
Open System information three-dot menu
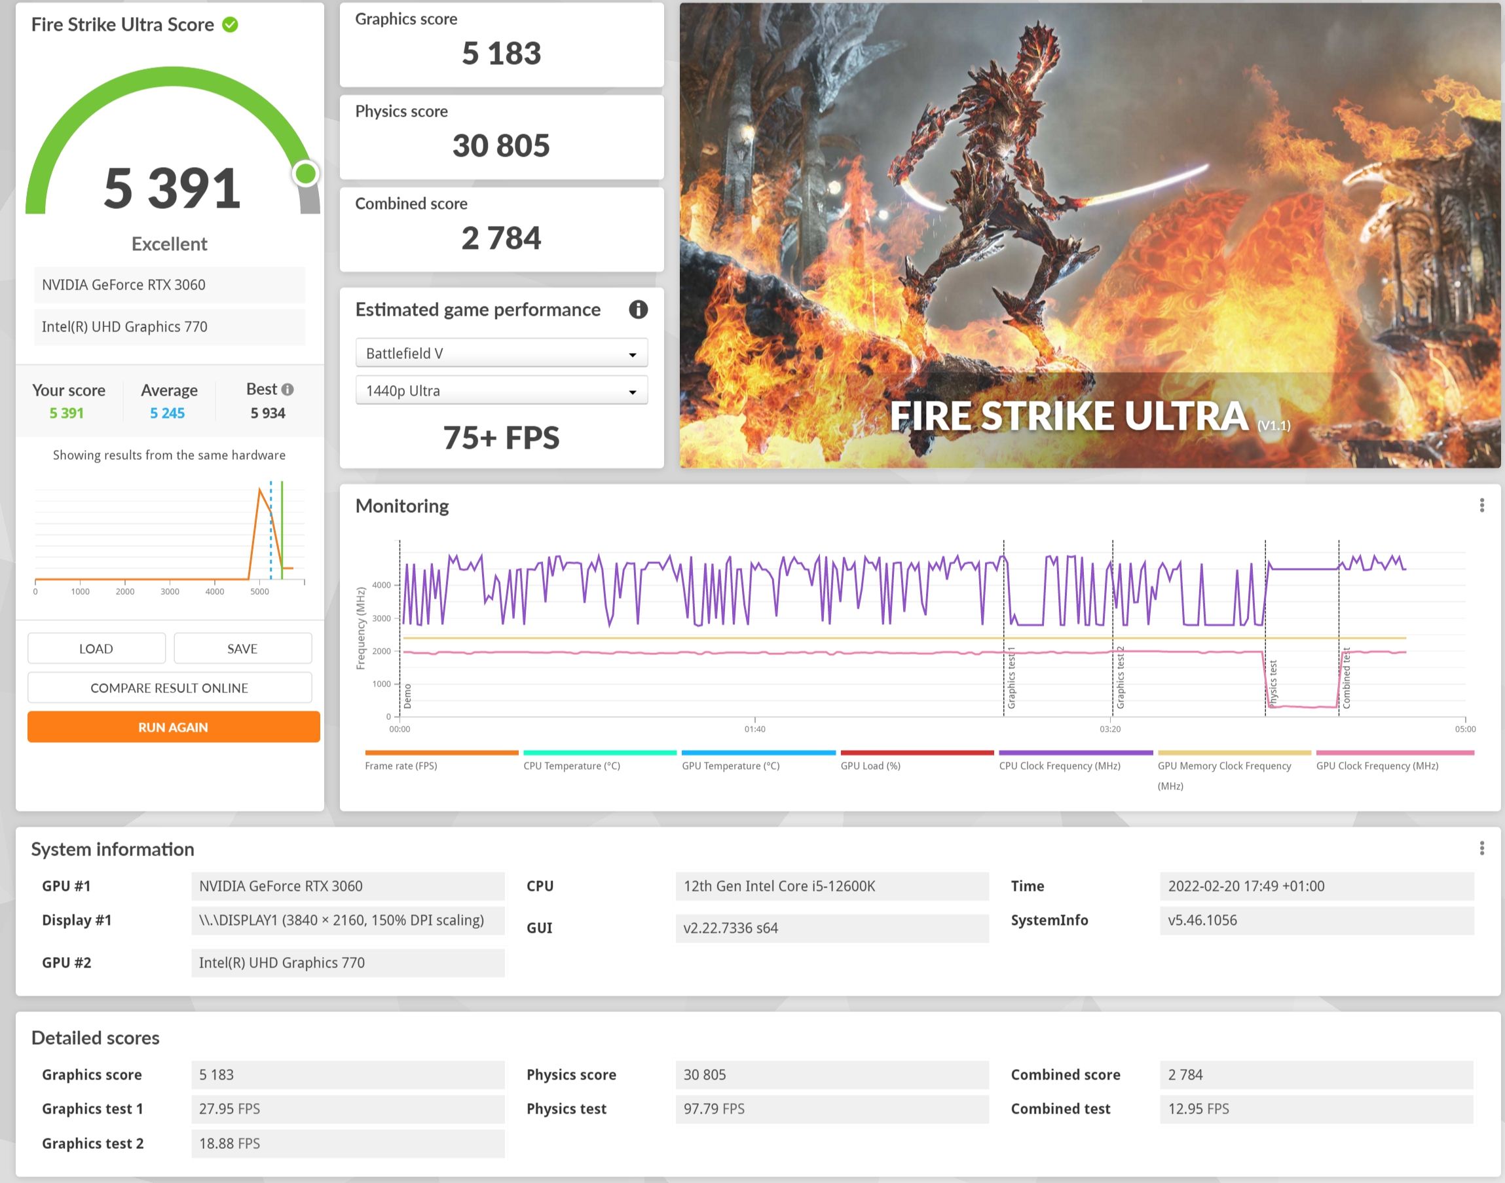click(1481, 848)
